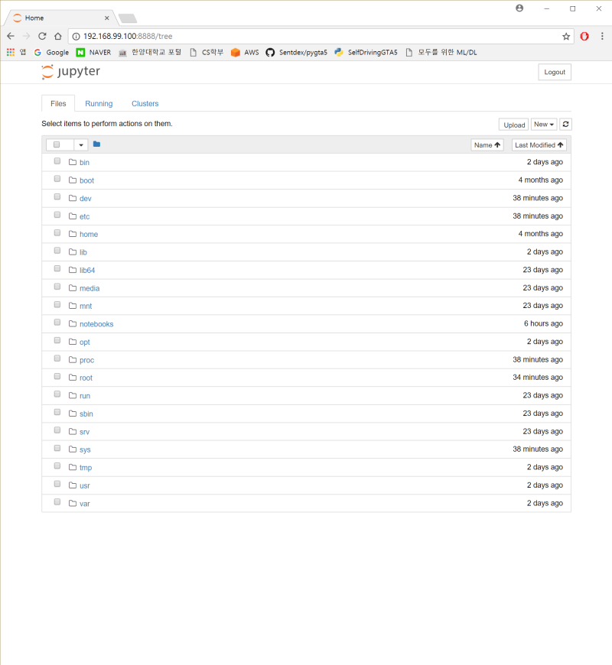Click the folder breadcrumb icon above file list

pos(96,144)
